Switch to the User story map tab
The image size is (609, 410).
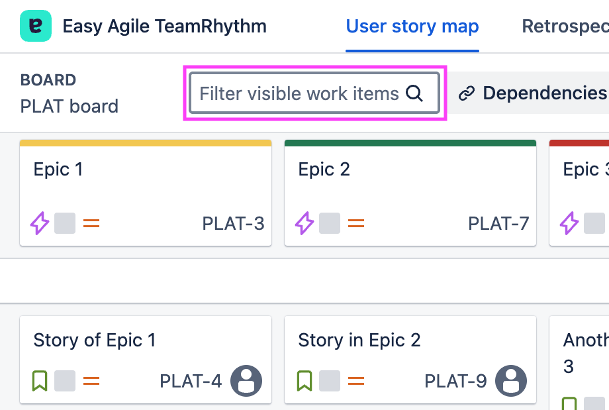412,26
